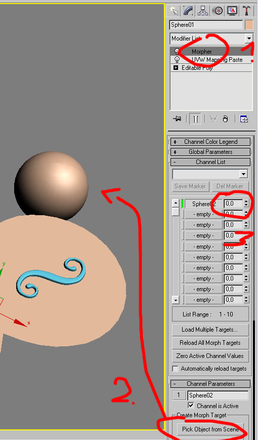Click Configure Modifier Sets icon
The height and width of the screenshot is (440, 258).
tap(244, 119)
